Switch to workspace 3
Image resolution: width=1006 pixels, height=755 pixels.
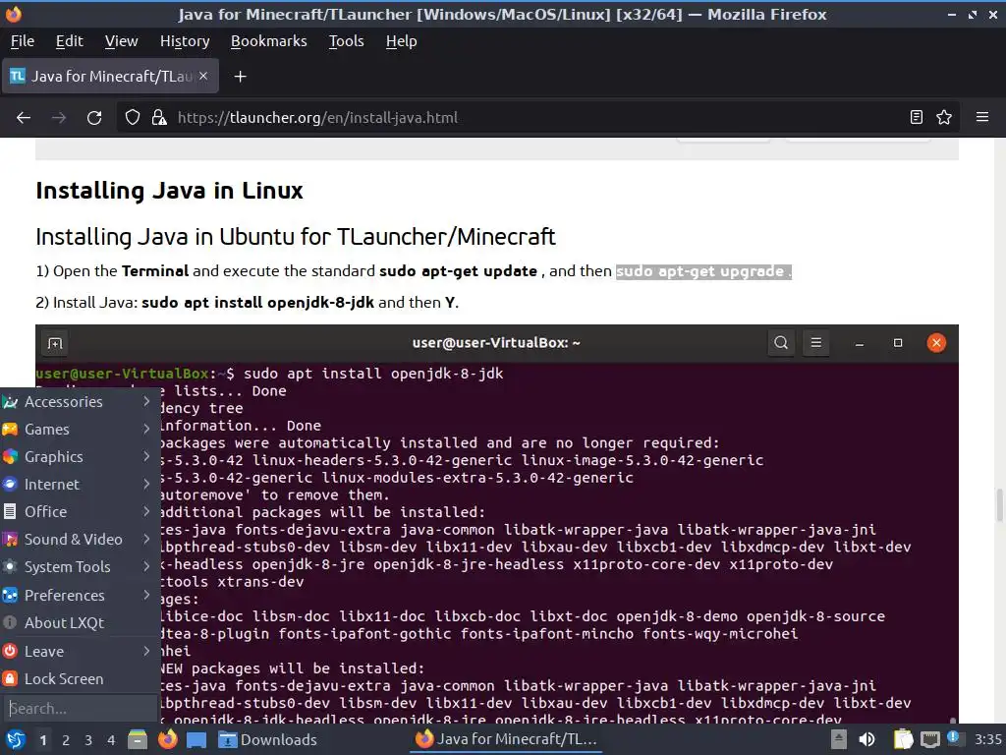(x=88, y=740)
